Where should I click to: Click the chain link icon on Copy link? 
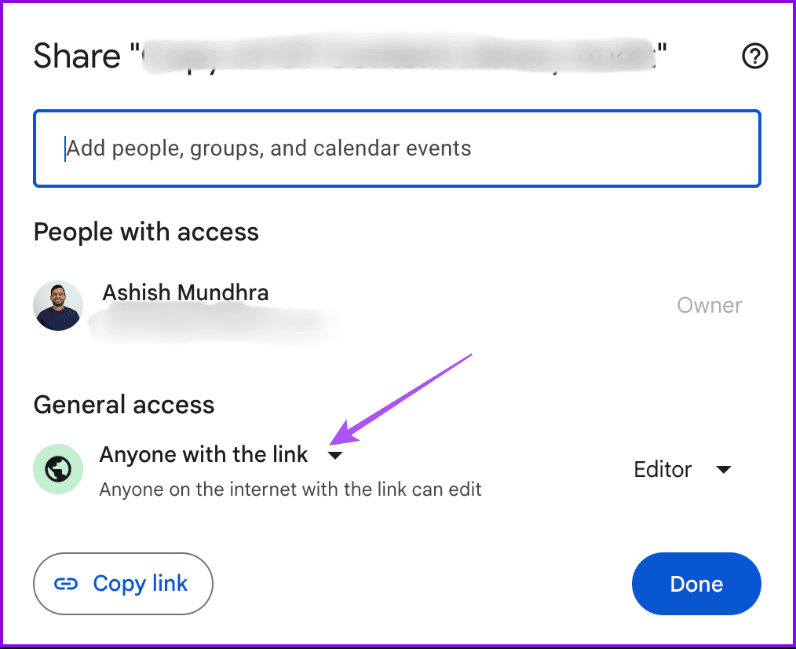coord(66,584)
